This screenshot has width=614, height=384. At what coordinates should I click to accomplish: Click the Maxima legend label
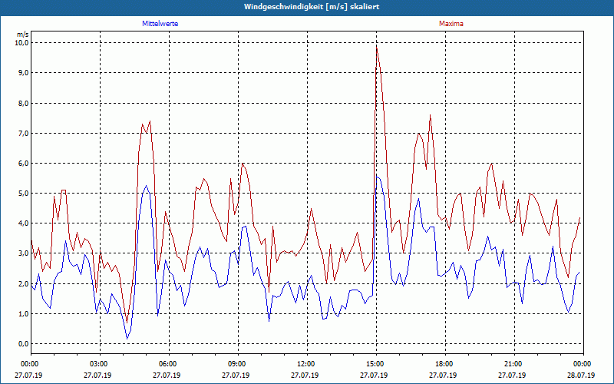pos(451,24)
